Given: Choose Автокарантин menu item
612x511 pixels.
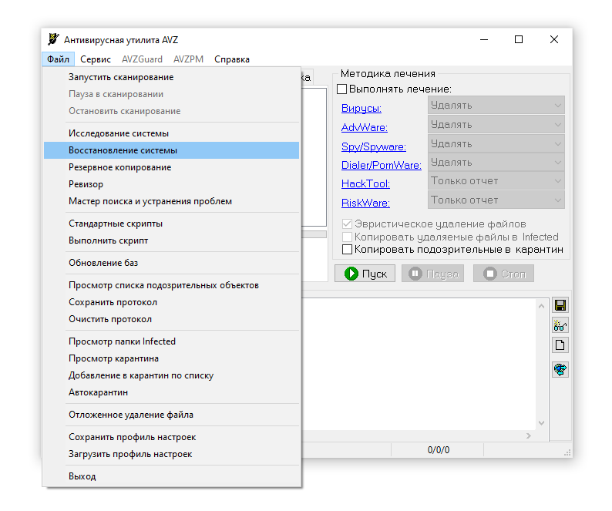Looking at the screenshot, I should pyautogui.click(x=171, y=392).
